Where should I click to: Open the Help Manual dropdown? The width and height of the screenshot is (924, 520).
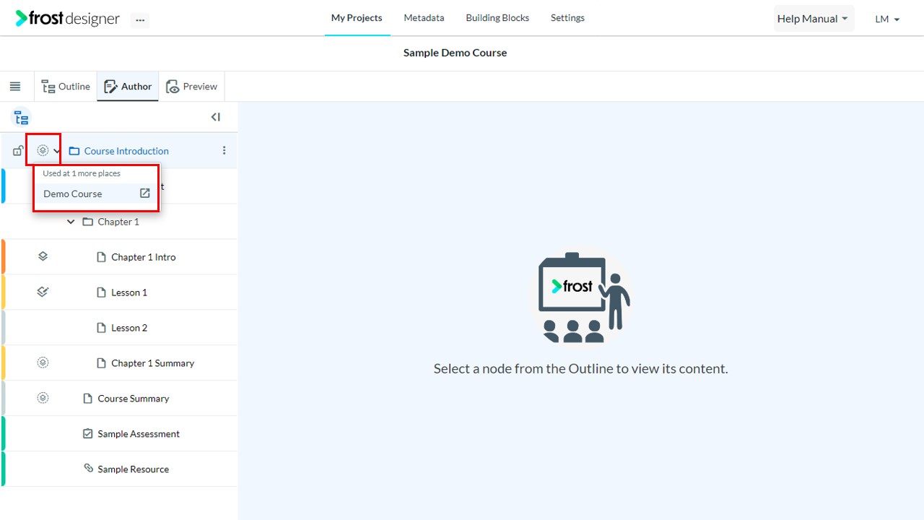[x=813, y=19]
